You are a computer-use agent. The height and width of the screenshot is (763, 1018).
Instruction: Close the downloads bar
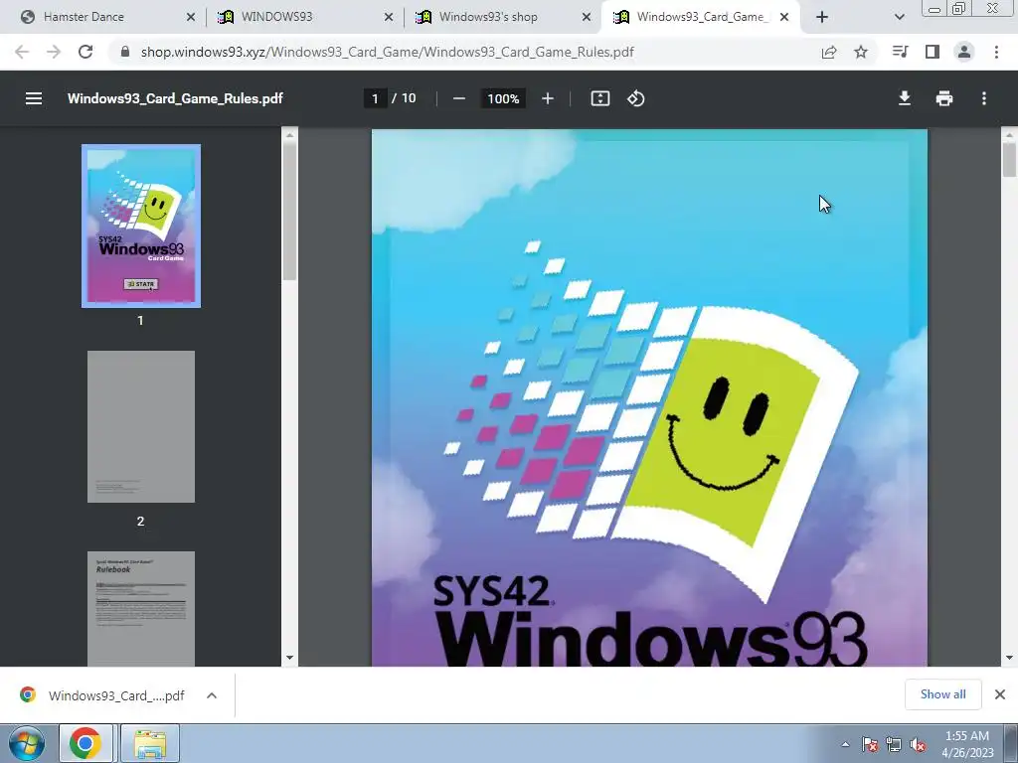pos(1000,694)
